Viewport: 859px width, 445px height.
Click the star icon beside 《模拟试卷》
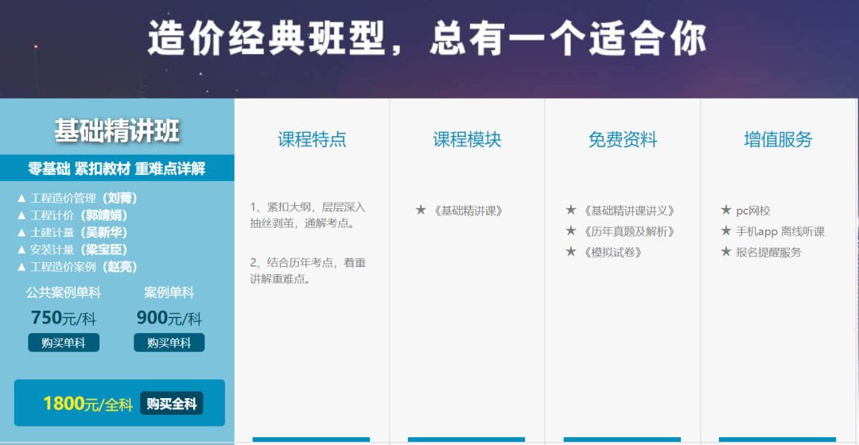[x=571, y=251]
